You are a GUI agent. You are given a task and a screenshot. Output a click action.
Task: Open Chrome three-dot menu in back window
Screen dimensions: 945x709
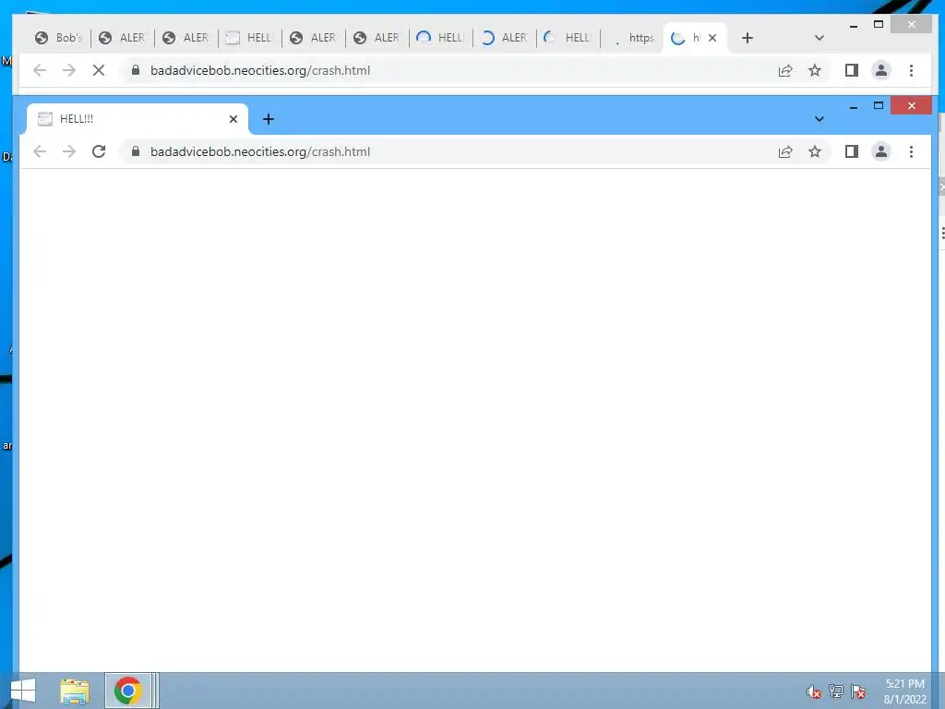(x=911, y=70)
